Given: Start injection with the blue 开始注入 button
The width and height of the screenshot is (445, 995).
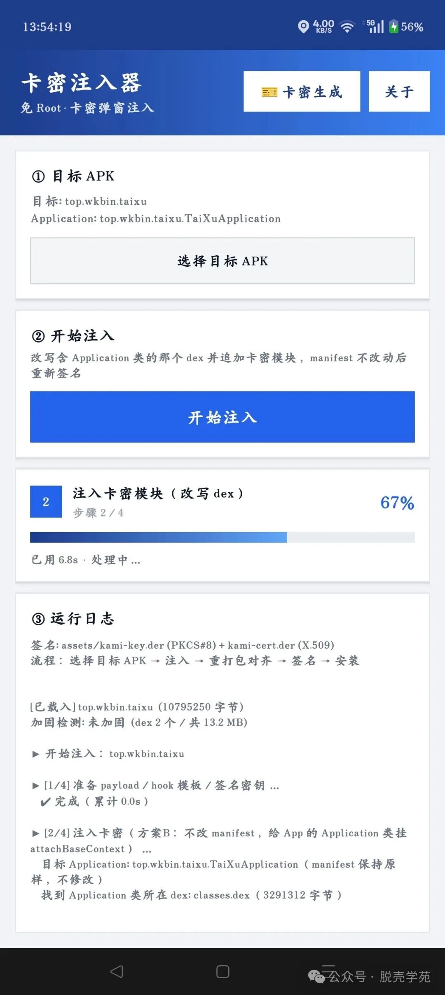Looking at the screenshot, I should point(222,417).
